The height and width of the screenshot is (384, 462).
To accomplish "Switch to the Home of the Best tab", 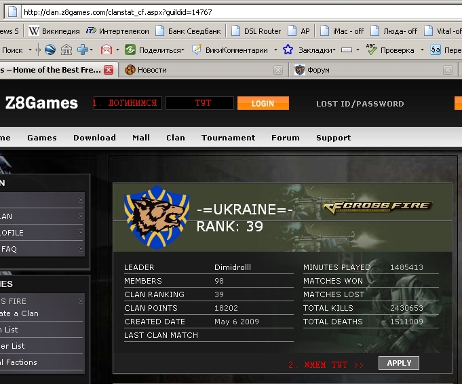I will 50,70.
